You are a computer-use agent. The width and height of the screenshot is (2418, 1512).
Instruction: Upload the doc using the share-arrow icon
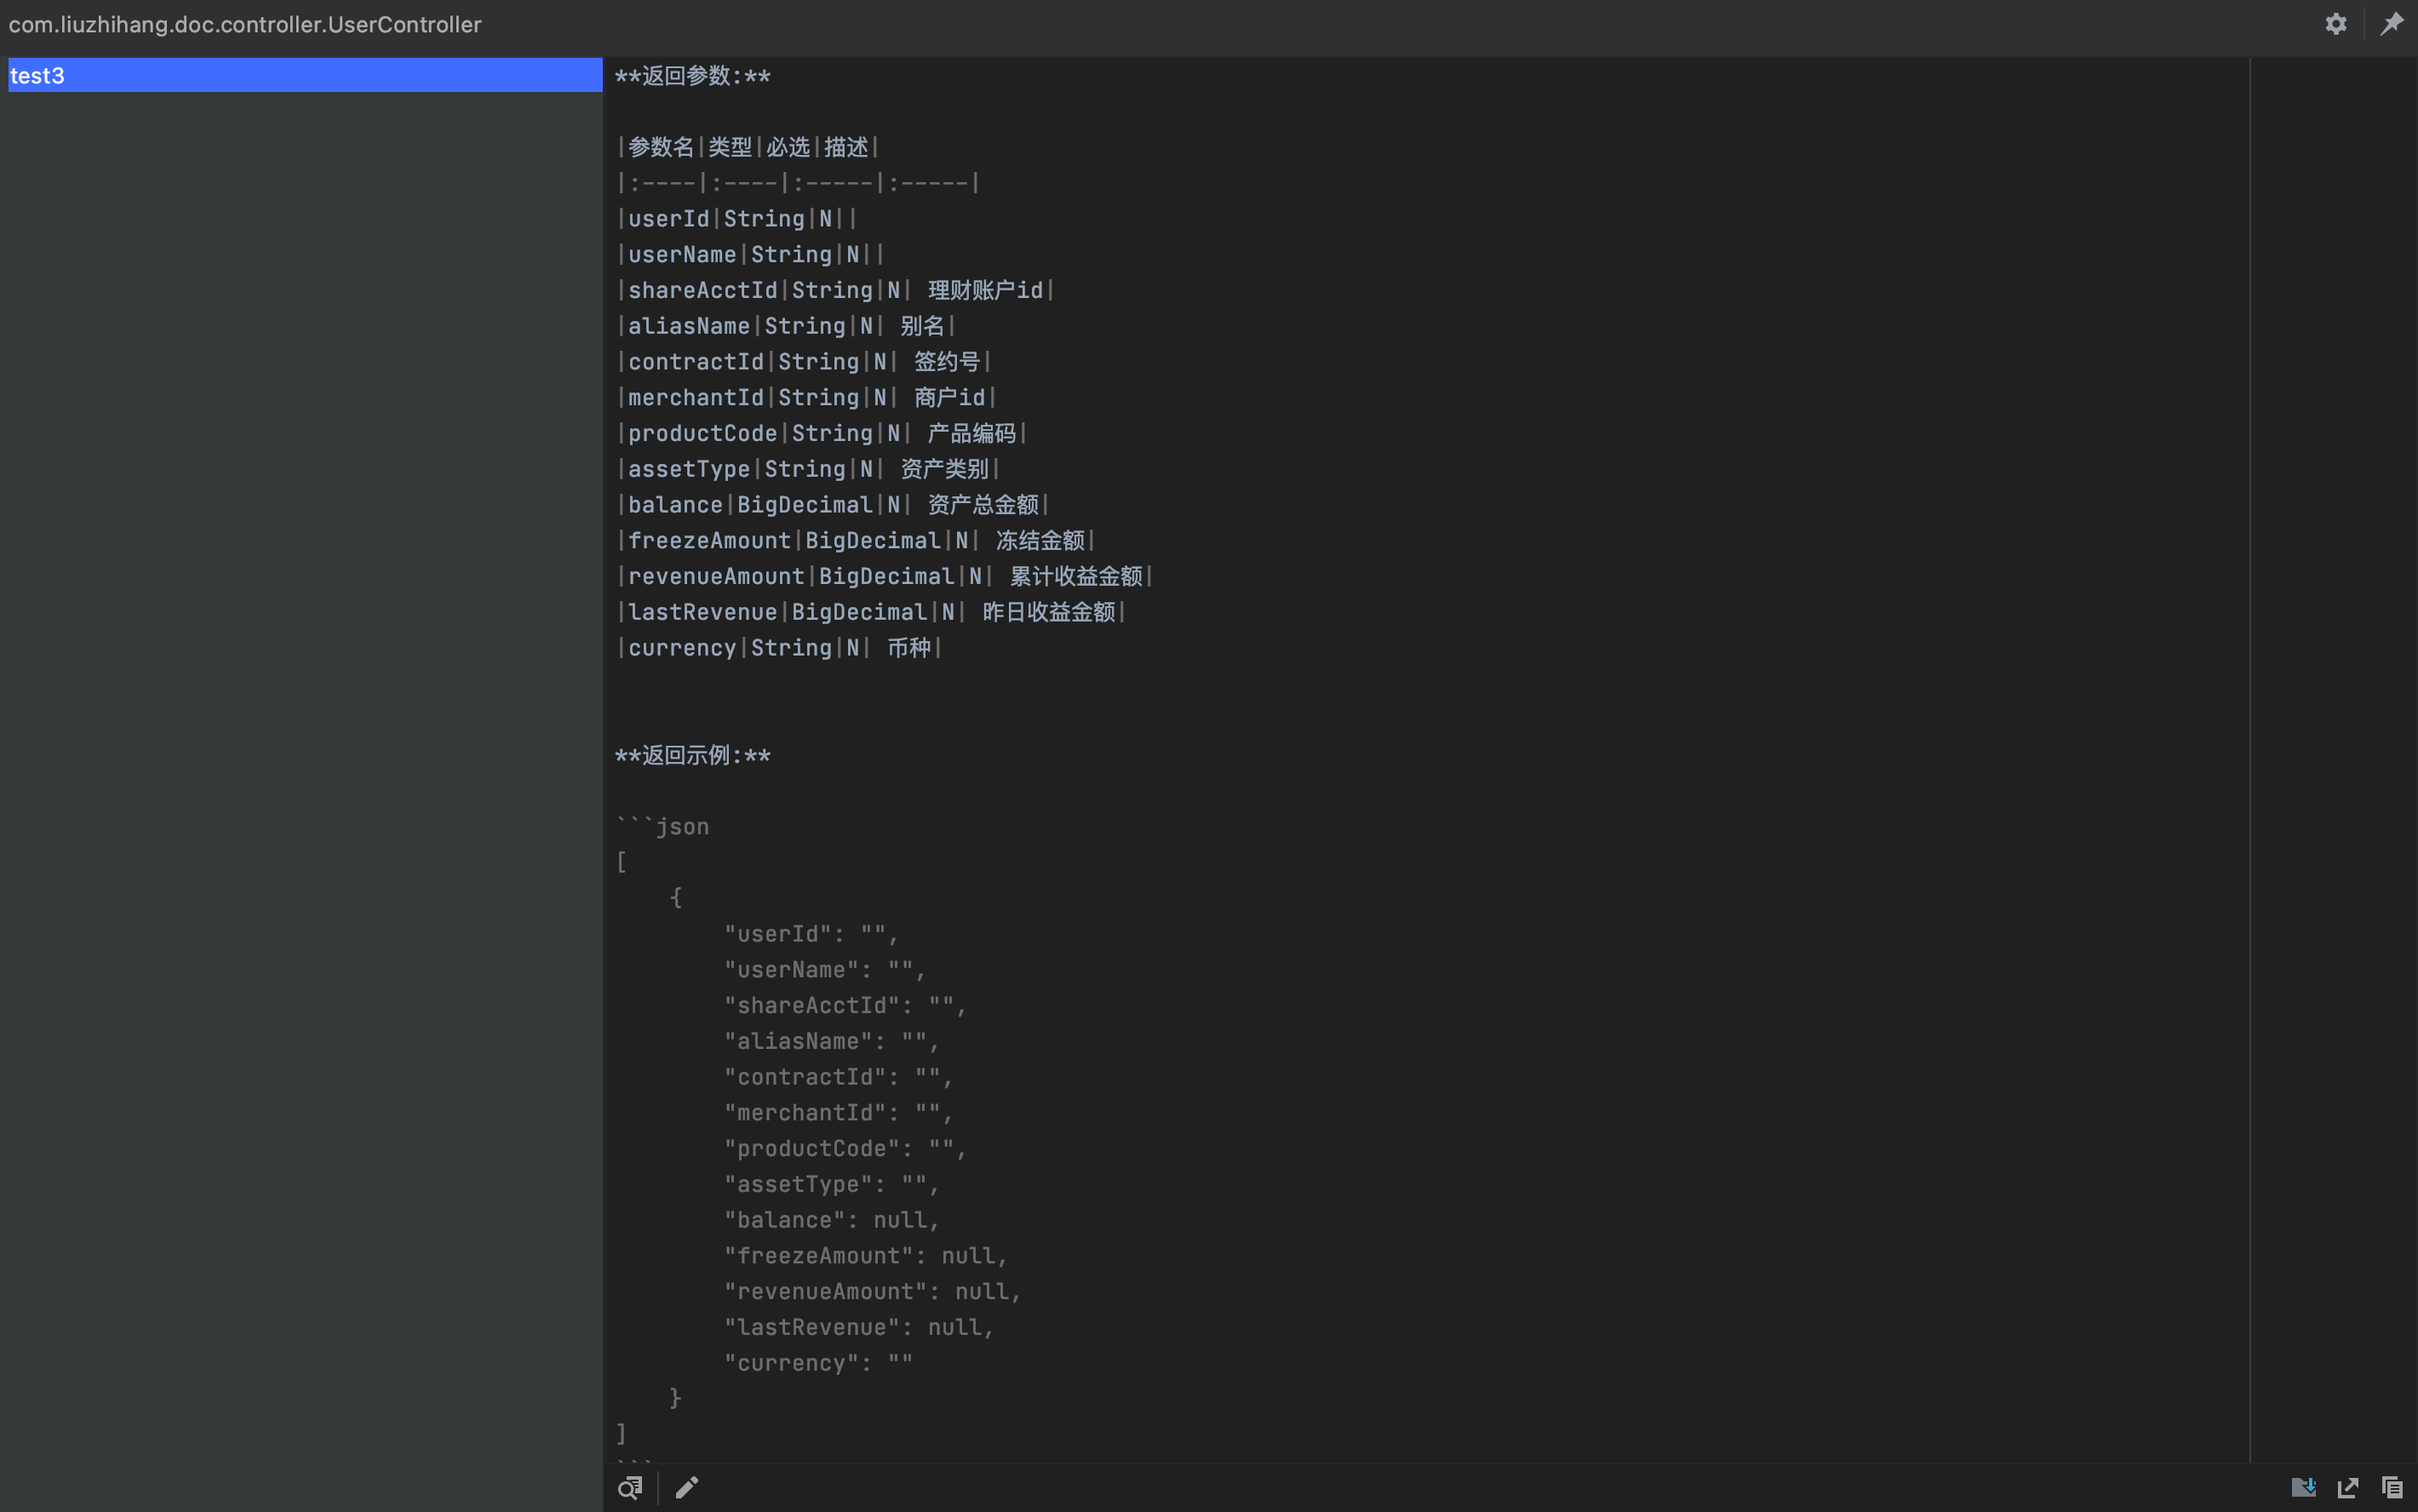pyautogui.click(x=2347, y=1487)
